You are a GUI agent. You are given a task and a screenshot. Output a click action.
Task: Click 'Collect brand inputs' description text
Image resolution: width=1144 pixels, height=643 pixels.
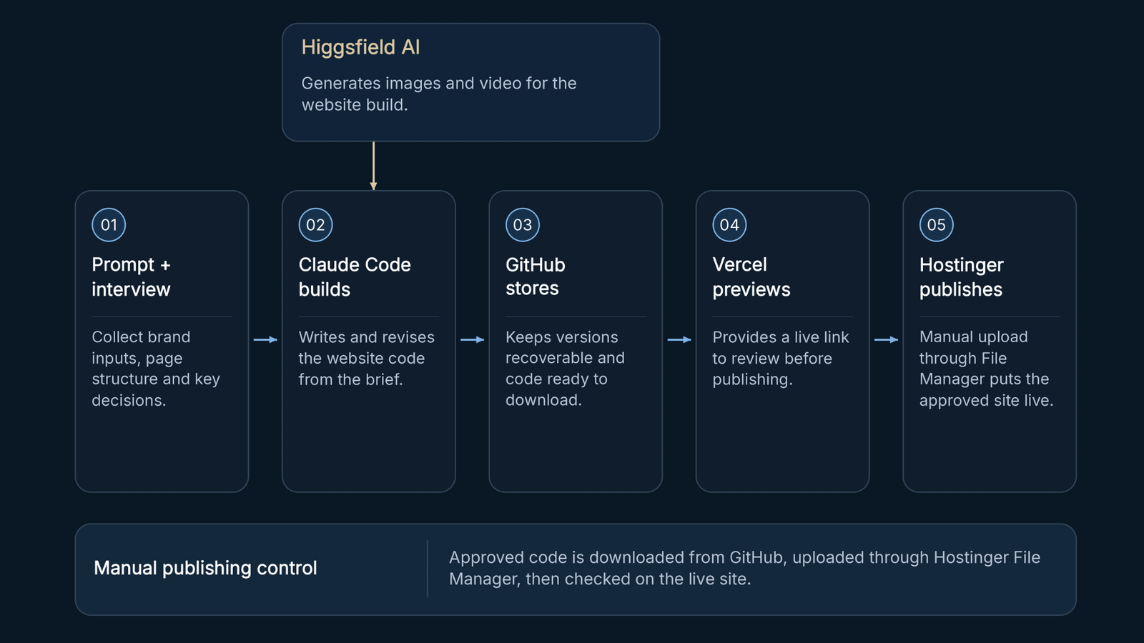coord(156,369)
